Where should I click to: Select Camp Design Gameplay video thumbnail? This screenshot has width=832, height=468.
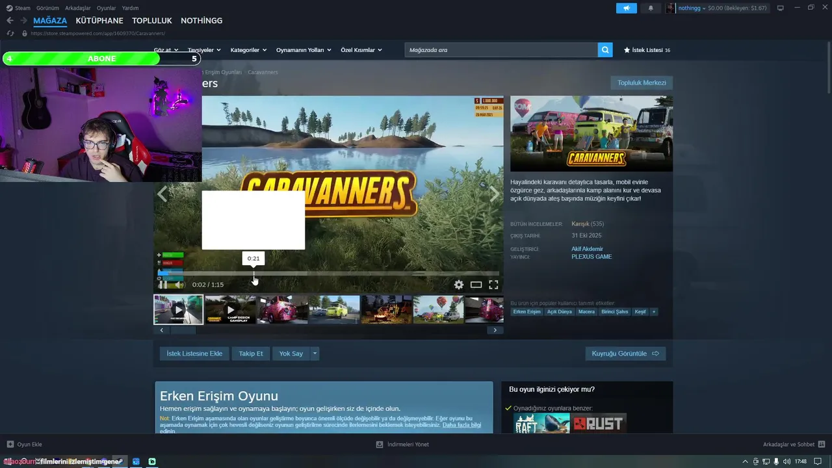(230, 309)
